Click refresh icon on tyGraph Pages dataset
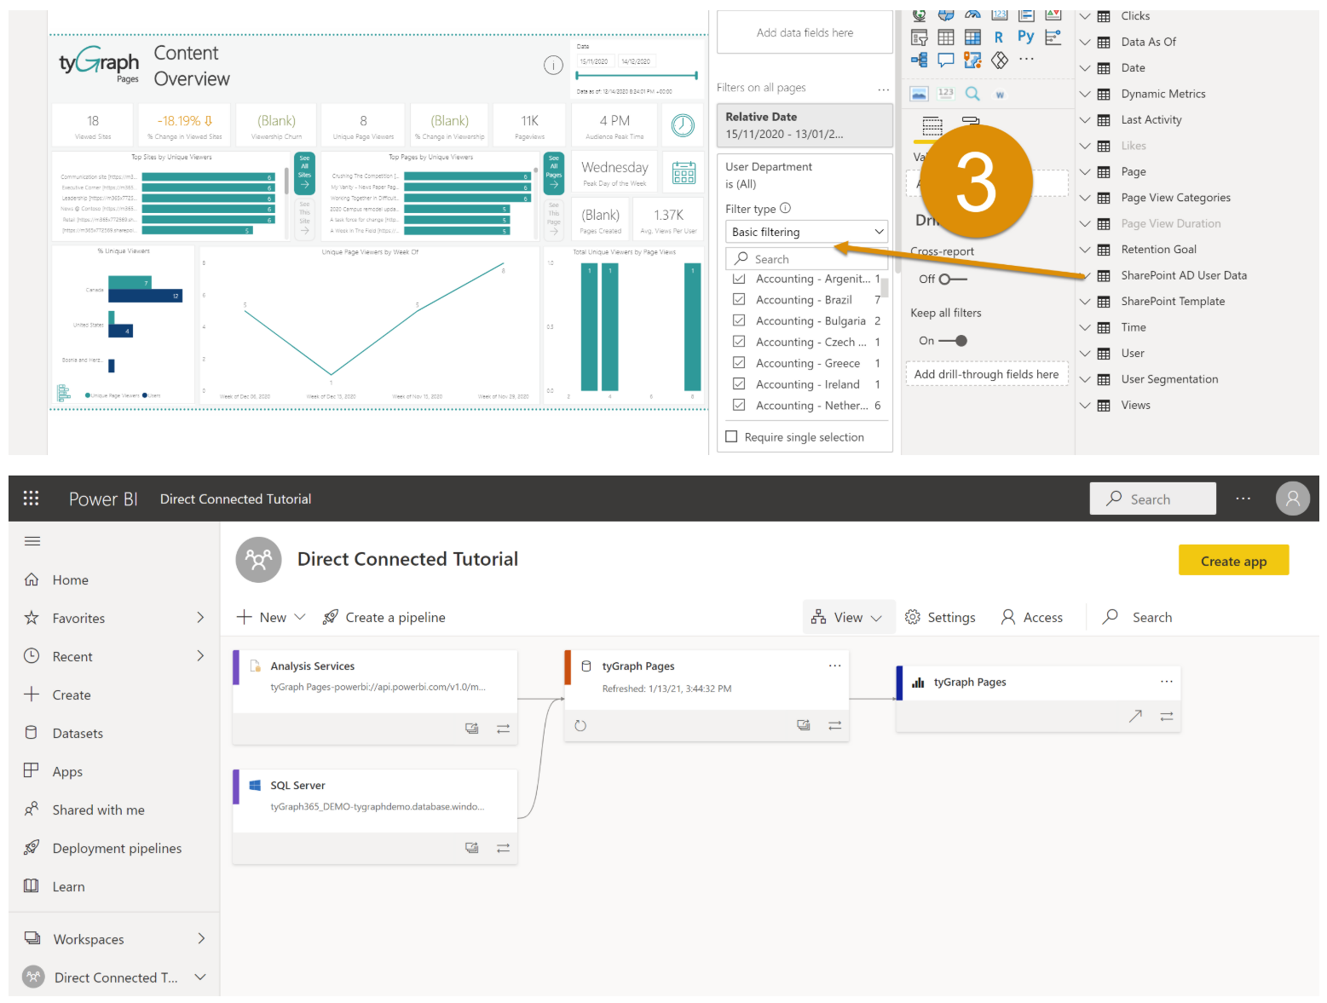Image resolution: width=1327 pixels, height=1003 pixels. 580,726
